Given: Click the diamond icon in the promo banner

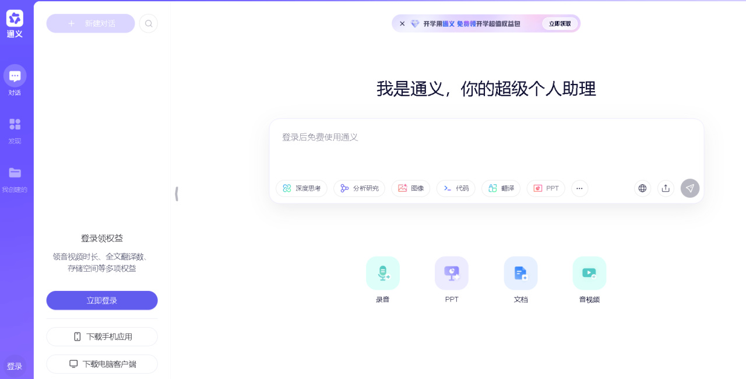Looking at the screenshot, I should [x=415, y=24].
